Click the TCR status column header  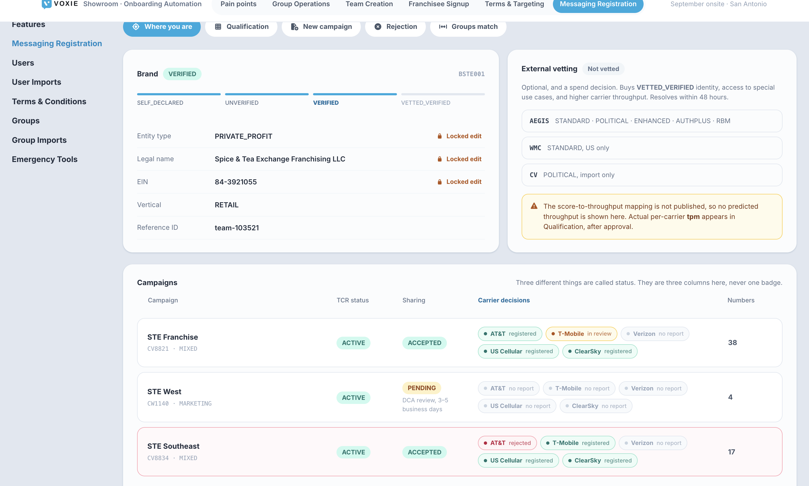[x=352, y=300]
